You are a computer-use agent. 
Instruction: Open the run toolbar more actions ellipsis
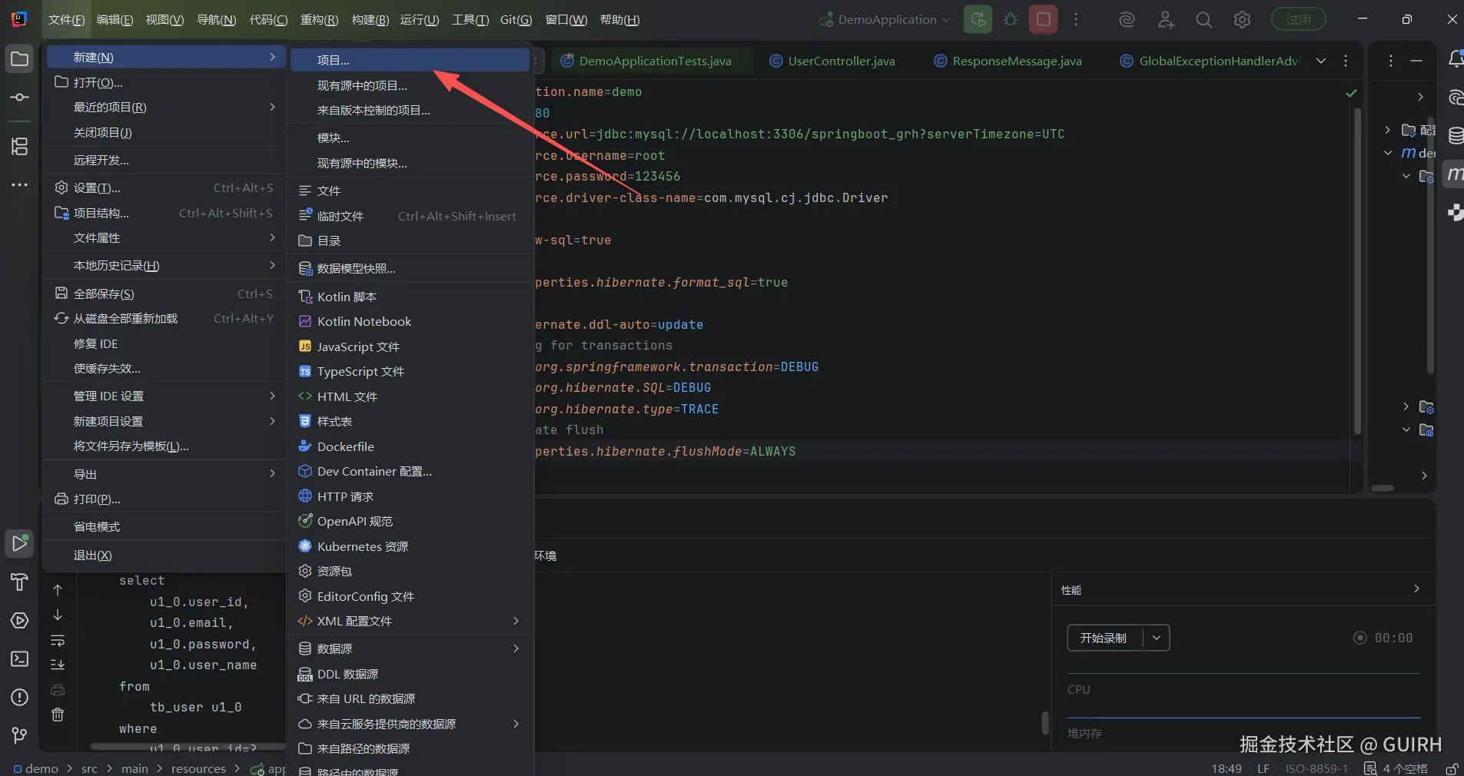(1076, 20)
